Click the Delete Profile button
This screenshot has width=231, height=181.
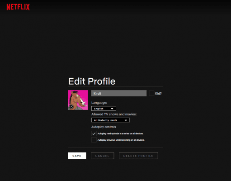tap(138, 156)
